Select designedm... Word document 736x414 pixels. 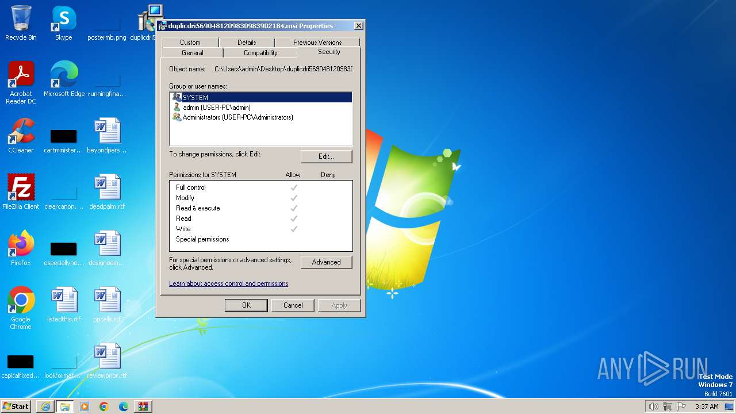107,248
